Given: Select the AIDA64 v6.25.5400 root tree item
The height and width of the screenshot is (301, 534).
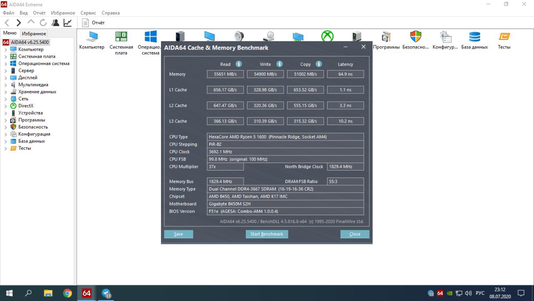Looking at the screenshot, I should click(x=26, y=43).
